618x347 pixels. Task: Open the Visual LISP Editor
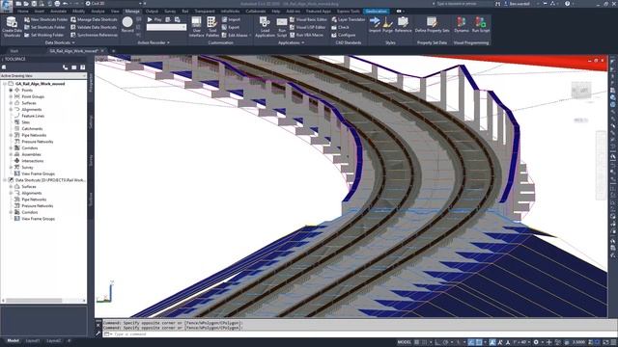click(x=307, y=27)
